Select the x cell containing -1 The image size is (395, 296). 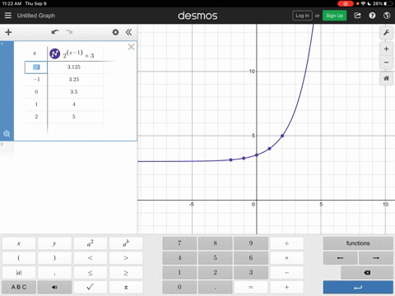[36, 80]
